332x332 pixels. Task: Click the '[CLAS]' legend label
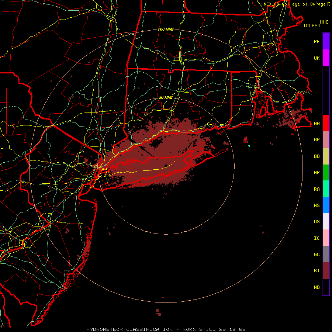click(x=312, y=25)
